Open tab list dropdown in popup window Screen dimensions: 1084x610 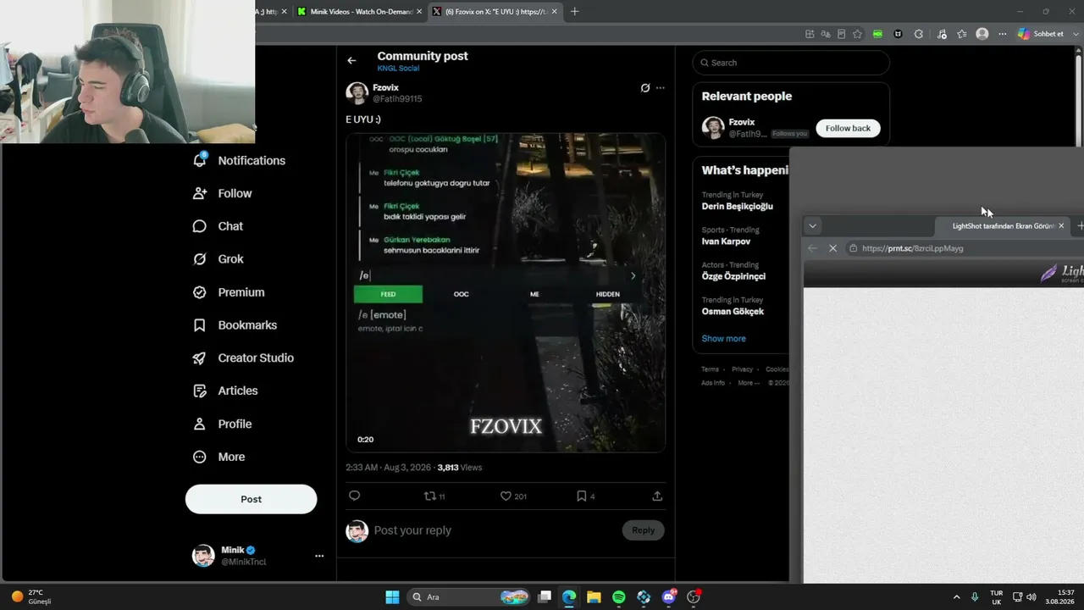pos(812,226)
